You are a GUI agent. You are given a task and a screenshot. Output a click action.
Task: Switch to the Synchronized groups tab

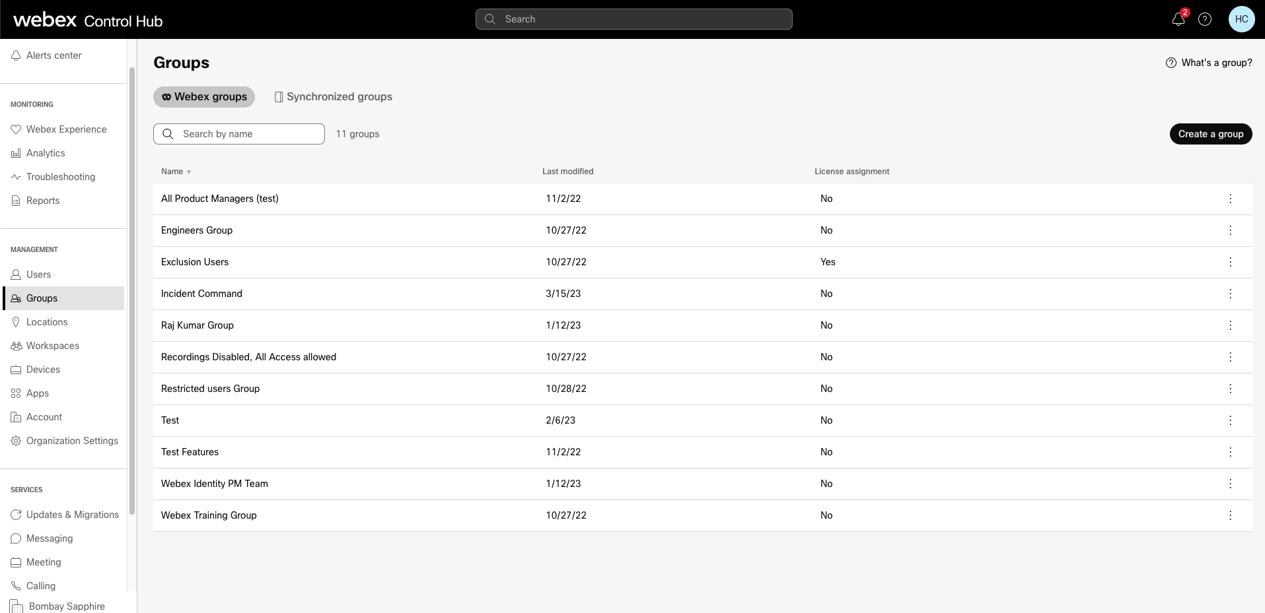pyautogui.click(x=333, y=97)
